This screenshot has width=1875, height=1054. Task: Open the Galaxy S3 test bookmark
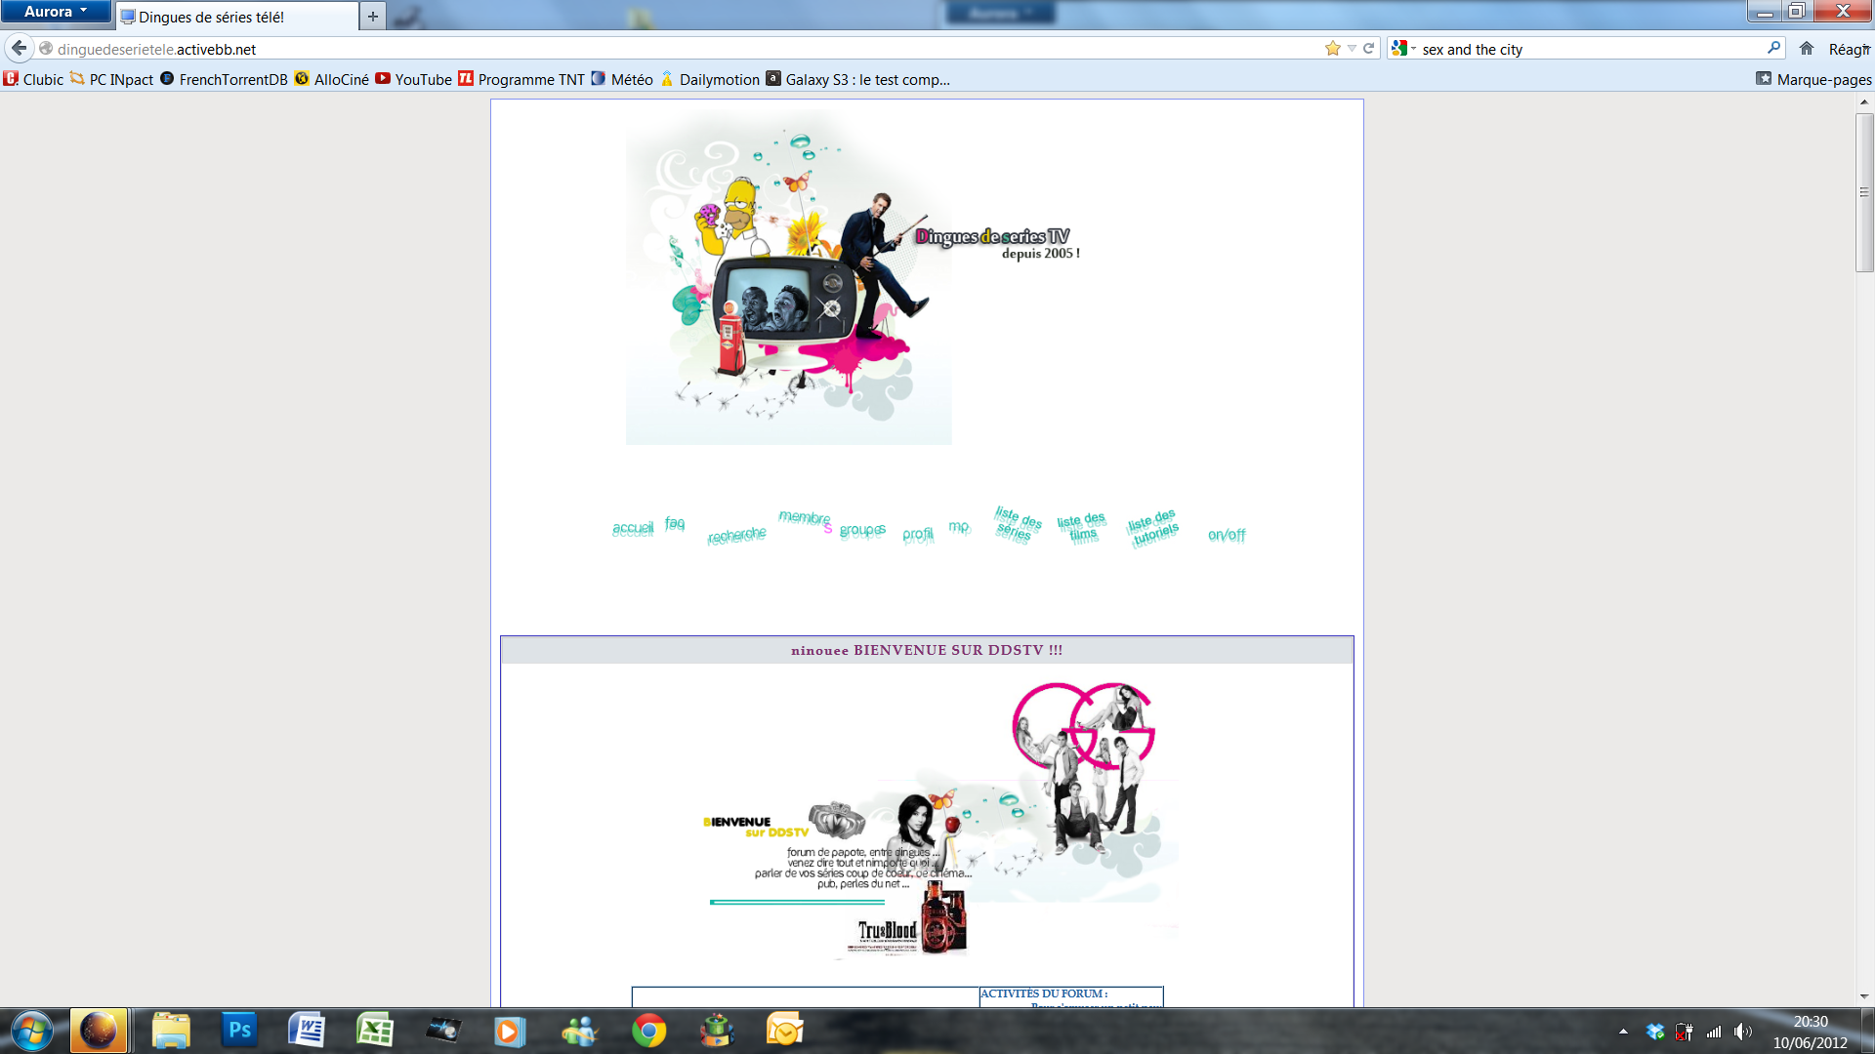point(857,79)
